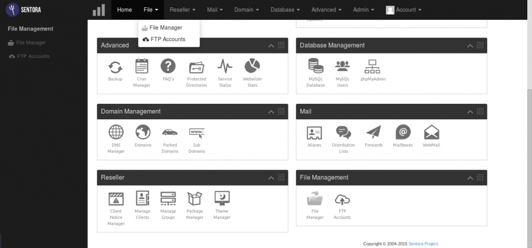Click the Service Status icon

pyautogui.click(x=225, y=66)
